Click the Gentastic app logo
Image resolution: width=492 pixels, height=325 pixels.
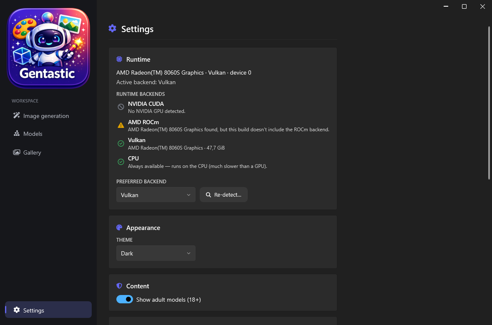click(48, 48)
